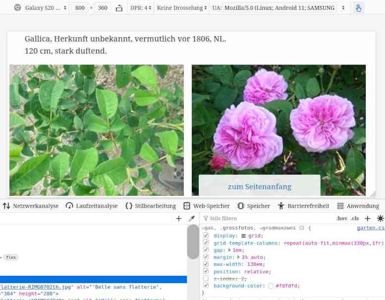
Task: Toggle light color scheme simulation sun icon
Action: click(381, 218)
